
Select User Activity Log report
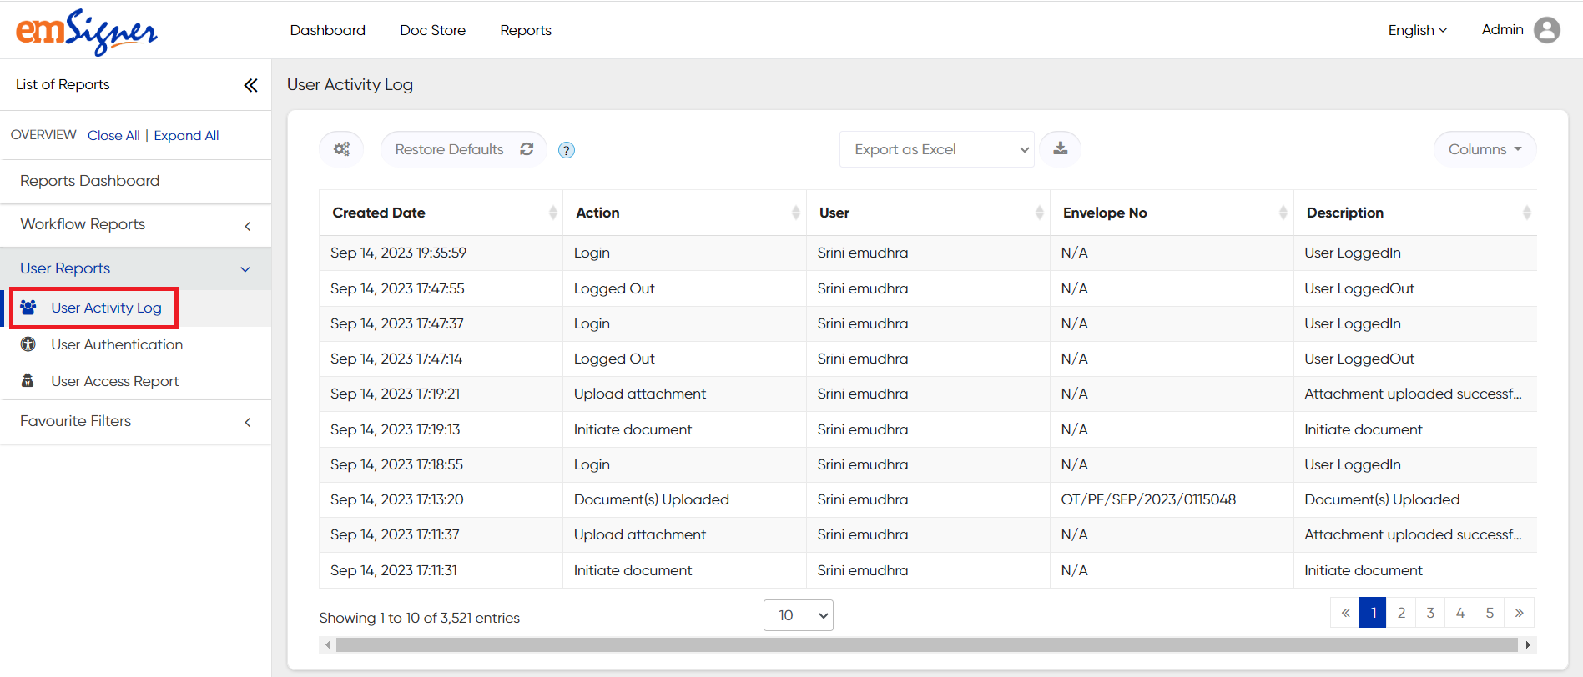106,308
